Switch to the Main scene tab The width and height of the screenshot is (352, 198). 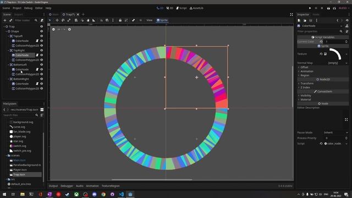tap(54, 15)
